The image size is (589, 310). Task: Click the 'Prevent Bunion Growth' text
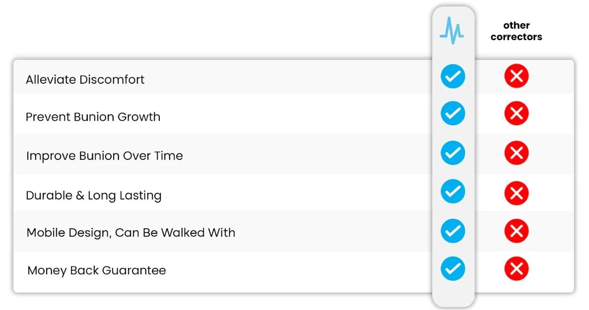click(x=93, y=117)
